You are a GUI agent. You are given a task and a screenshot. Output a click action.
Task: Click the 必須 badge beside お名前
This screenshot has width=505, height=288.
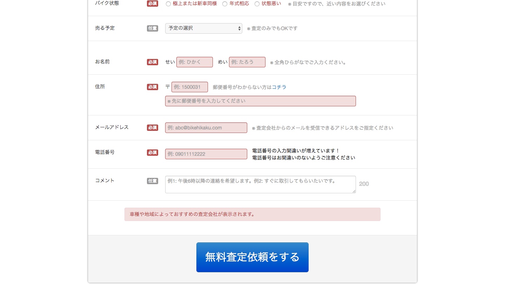[x=153, y=62]
